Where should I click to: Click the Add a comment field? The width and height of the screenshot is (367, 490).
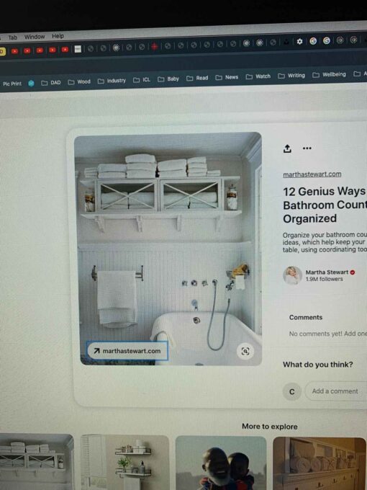pyautogui.click(x=336, y=391)
